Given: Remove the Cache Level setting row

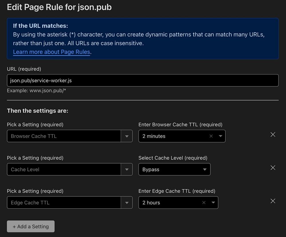Looking at the screenshot, I should 273,168.
